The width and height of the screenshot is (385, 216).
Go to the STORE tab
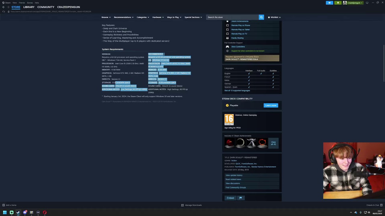[16, 7]
